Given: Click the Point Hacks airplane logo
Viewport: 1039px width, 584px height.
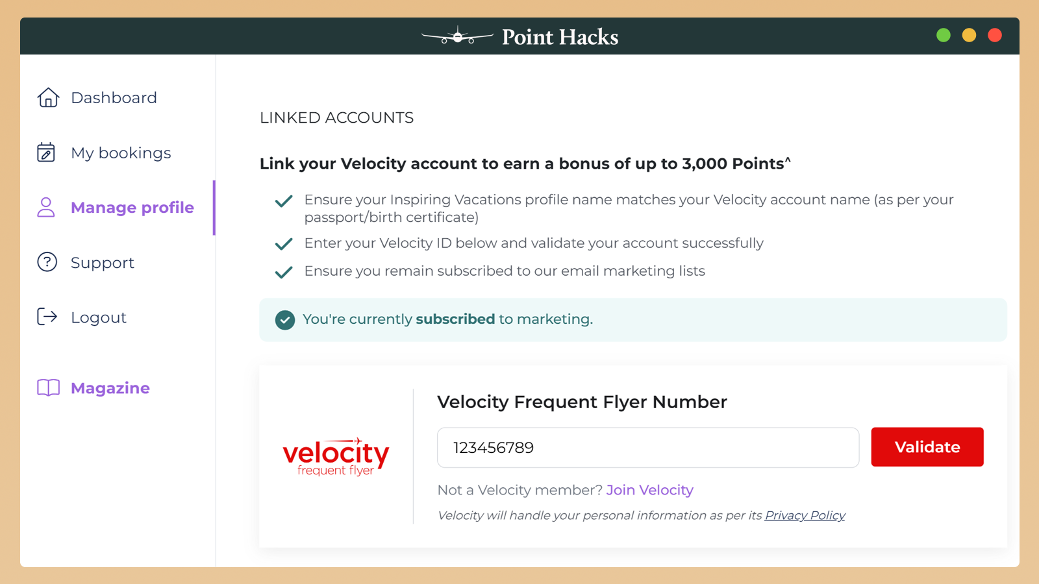Looking at the screenshot, I should (457, 36).
